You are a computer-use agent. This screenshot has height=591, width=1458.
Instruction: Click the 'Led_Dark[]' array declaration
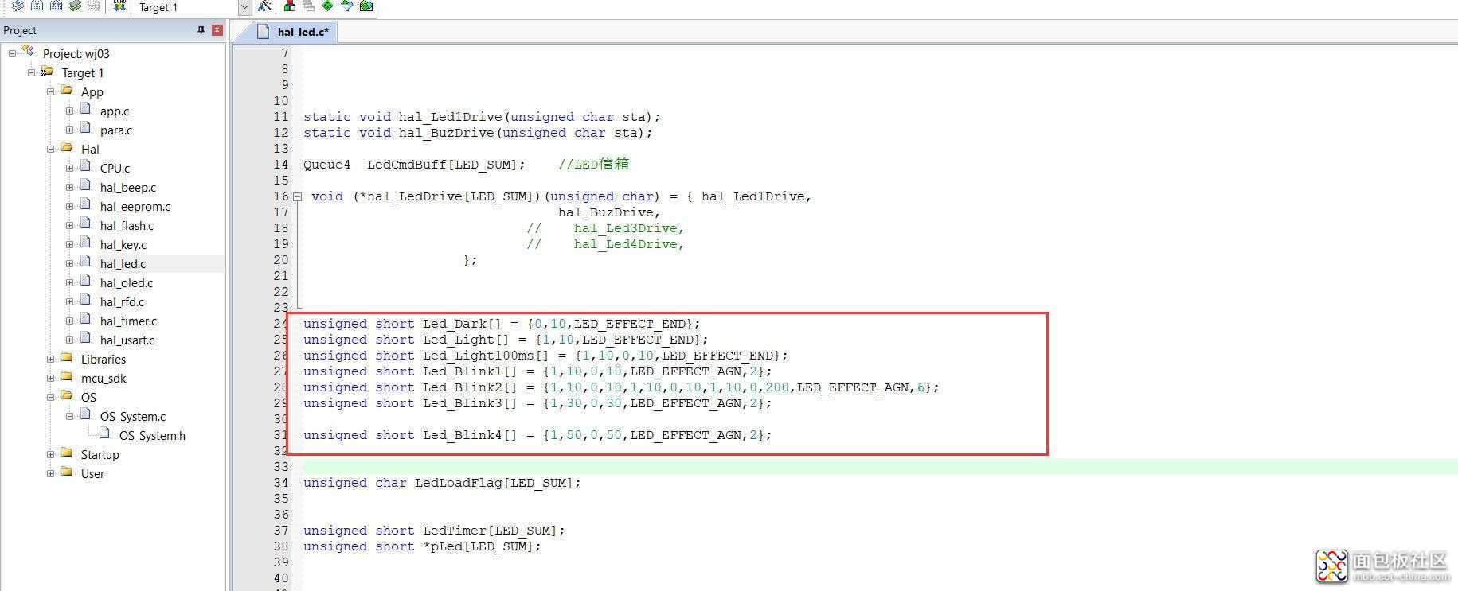(x=462, y=324)
